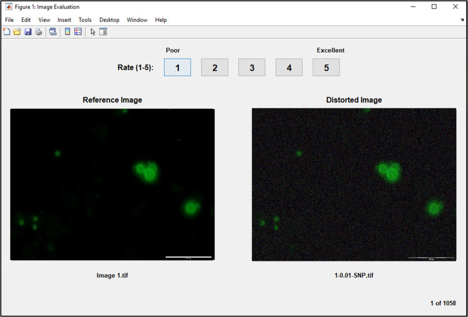Screen dimensions: 468x317
Task: Click the Distorted Image 1-0.01-SNP.tif picture
Action: pos(354,185)
